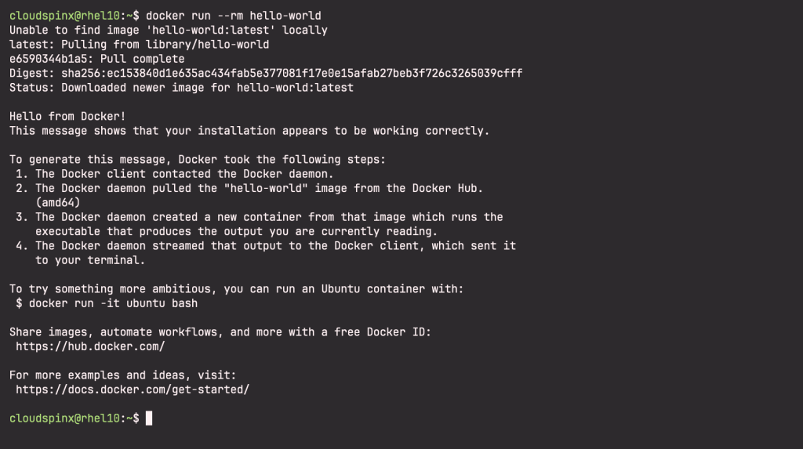The height and width of the screenshot is (449, 803).
Task: Click the 'latest: Pulling from library/hello-world' line
Action: (x=140, y=45)
